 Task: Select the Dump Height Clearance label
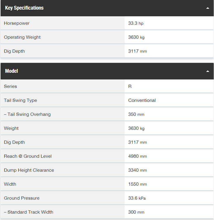click(x=29, y=170)
